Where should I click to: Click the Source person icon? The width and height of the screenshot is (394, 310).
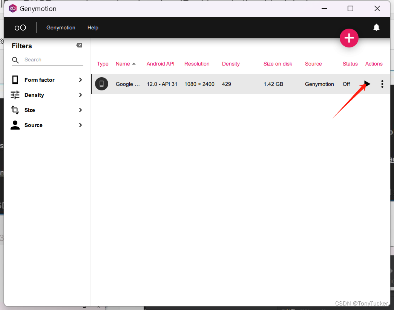click(15, 125)
